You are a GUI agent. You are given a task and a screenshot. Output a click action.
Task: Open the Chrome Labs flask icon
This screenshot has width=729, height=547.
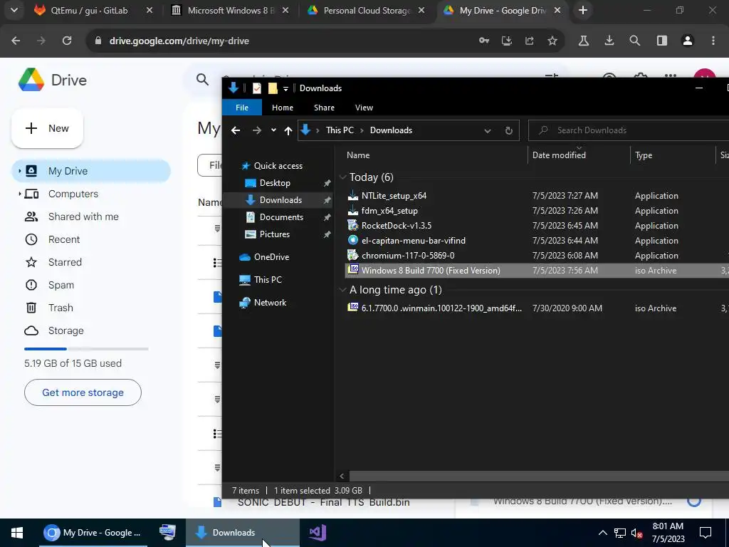584,41
